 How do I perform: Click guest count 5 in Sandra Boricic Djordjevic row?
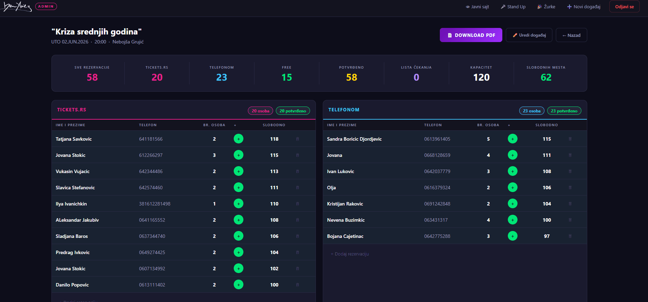point(488,139)
